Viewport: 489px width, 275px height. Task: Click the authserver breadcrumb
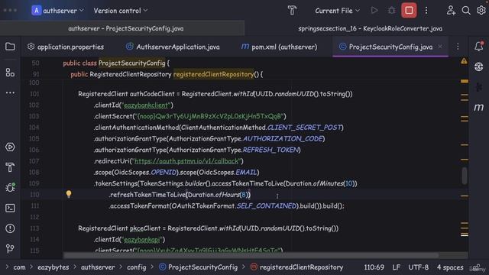98,267
